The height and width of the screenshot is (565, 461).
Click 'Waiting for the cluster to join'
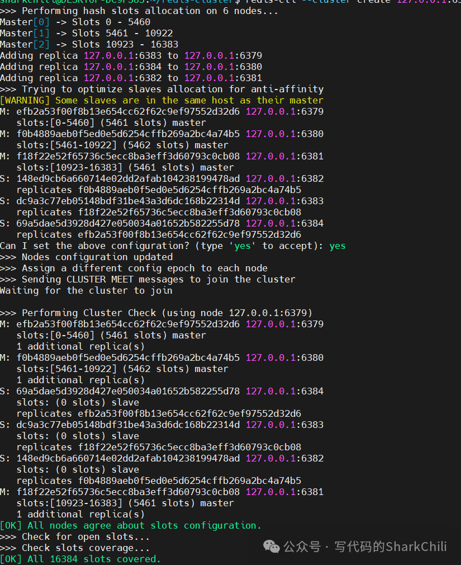[86, 290]
